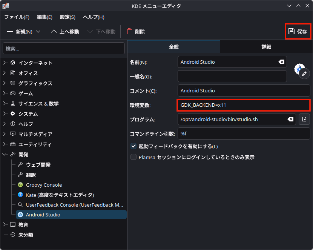Select the ヘルプ info icon in tree
This screenshot has width=313, height=250.
[x=13, y=124]
